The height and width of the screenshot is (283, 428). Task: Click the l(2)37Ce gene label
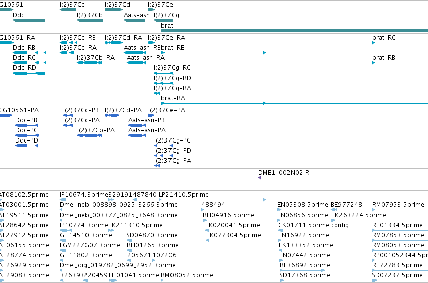click(x=160, y=5)
